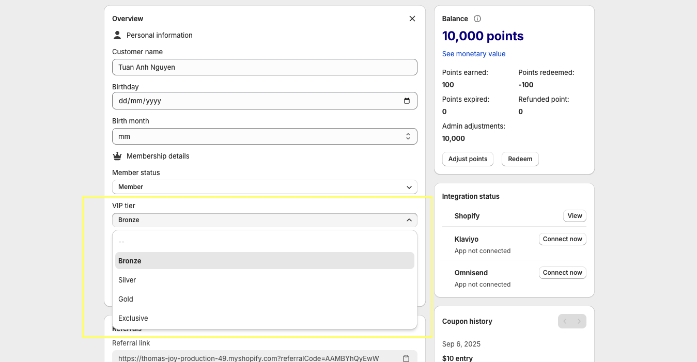Close the Overview panel with X icon
This screenshot has width=697, height=362.
412,19
